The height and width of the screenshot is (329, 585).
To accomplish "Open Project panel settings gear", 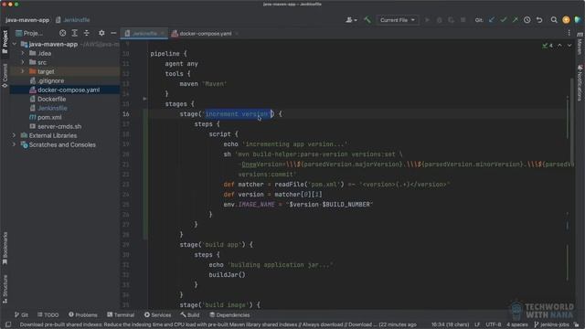I will coord(101,33).
